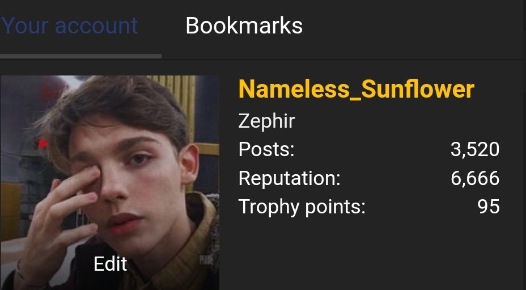Open the 6,666 reputation value
Image resolution: width=526 pixels, height=290 pixels.
[475, 178]
